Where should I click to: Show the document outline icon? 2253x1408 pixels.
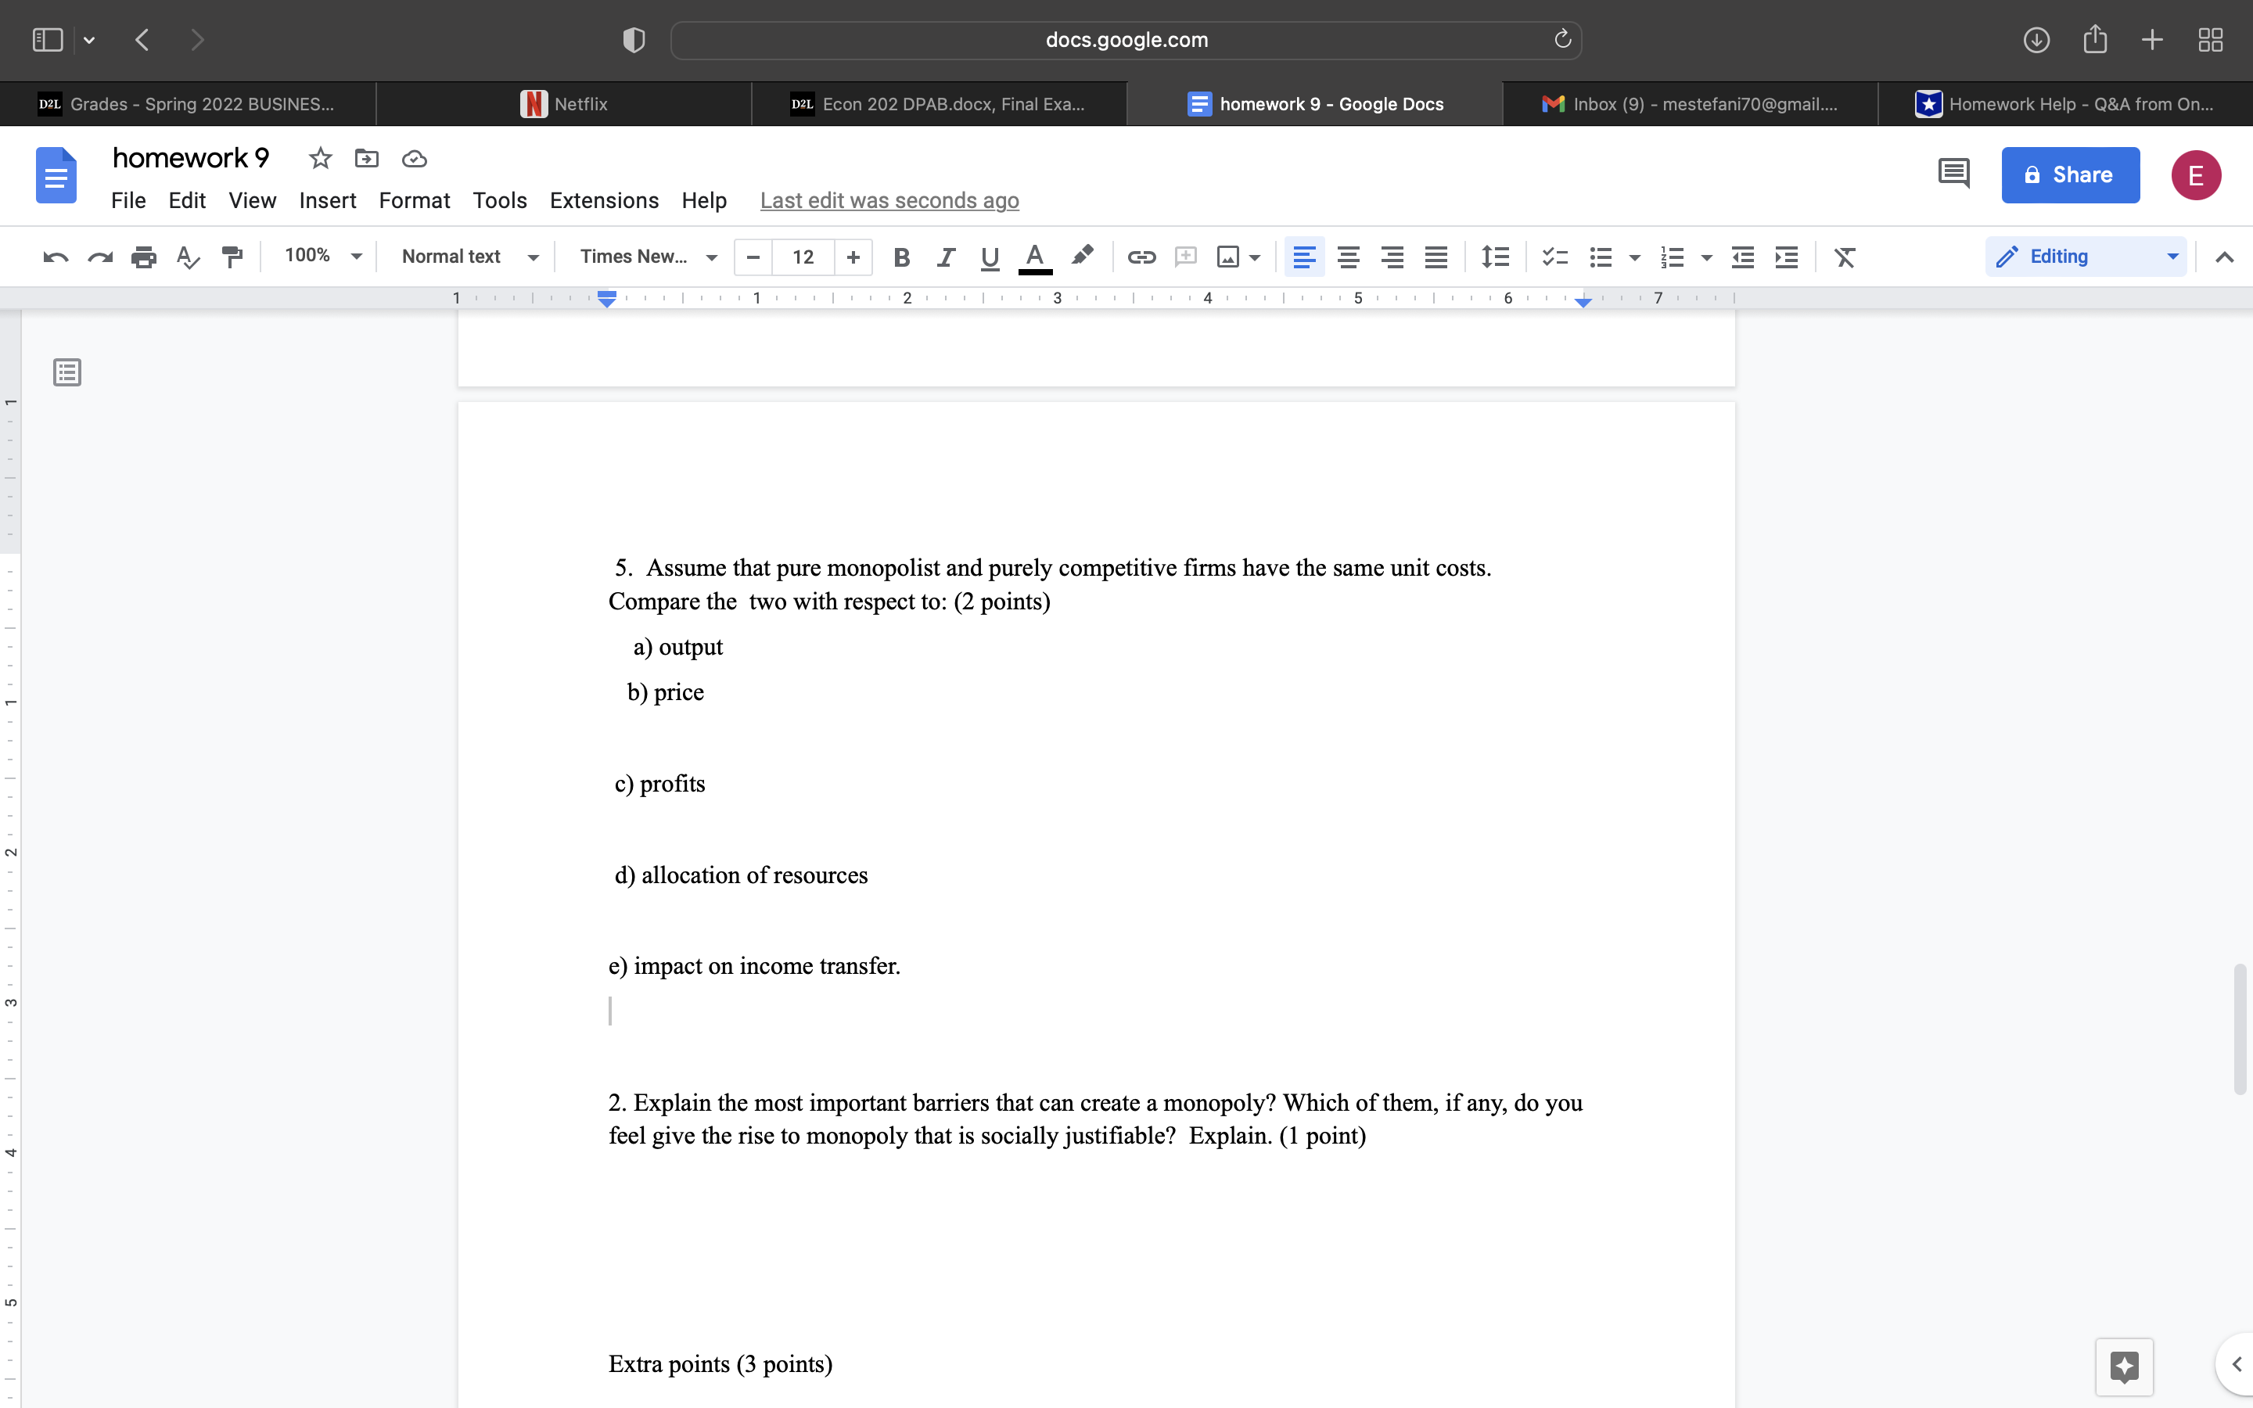67,372
